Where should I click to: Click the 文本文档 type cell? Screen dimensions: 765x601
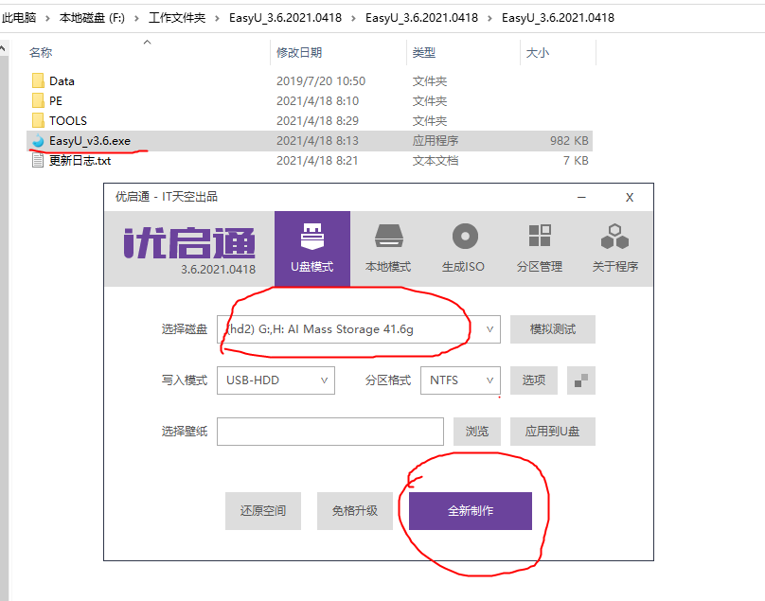(436, 161)
